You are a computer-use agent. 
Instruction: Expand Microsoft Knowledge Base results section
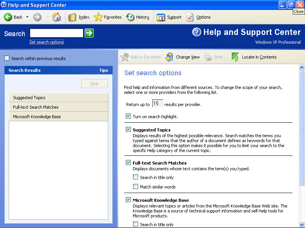pos(58,117)
